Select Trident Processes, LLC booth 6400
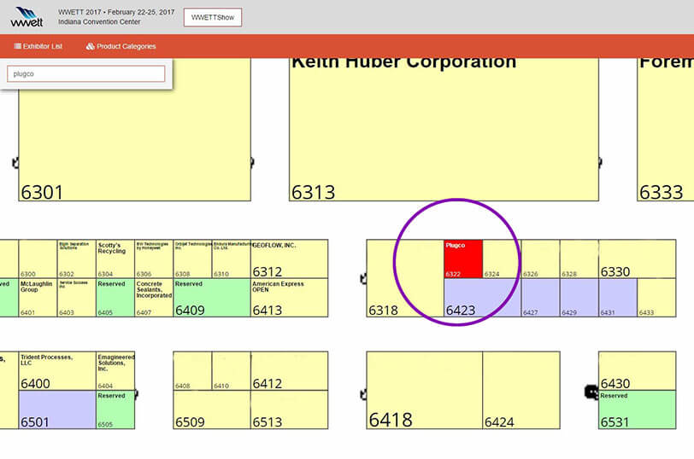The image size is (694, 459). [x=57, y=371]
